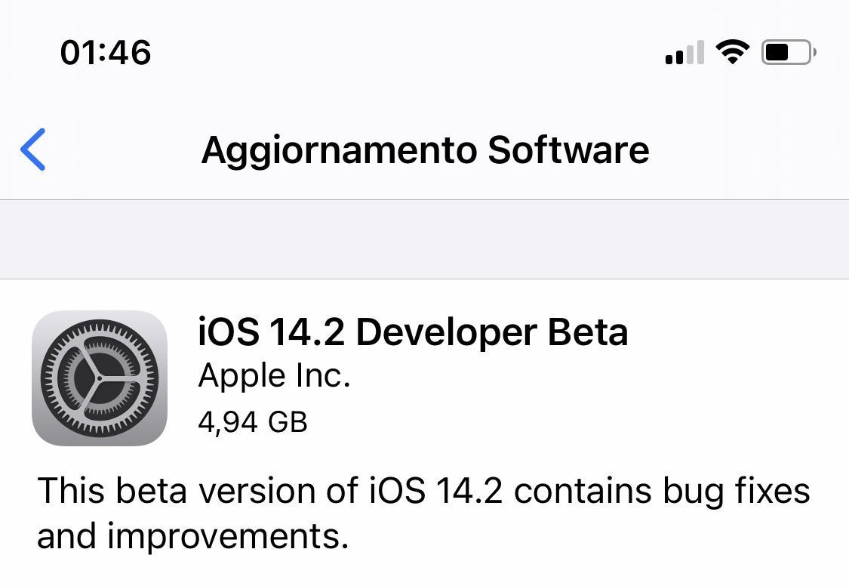This screenshot has height=586, width=849.
Task: Tap 'iOS 14.2' inside the description text
Action: 436,491
